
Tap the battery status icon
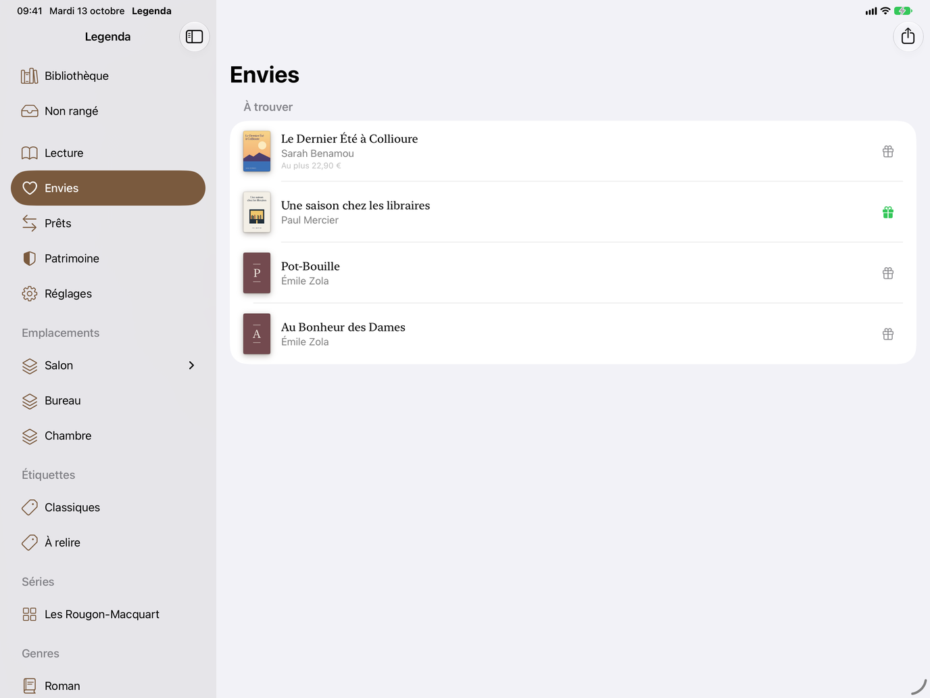coord(903,11)
